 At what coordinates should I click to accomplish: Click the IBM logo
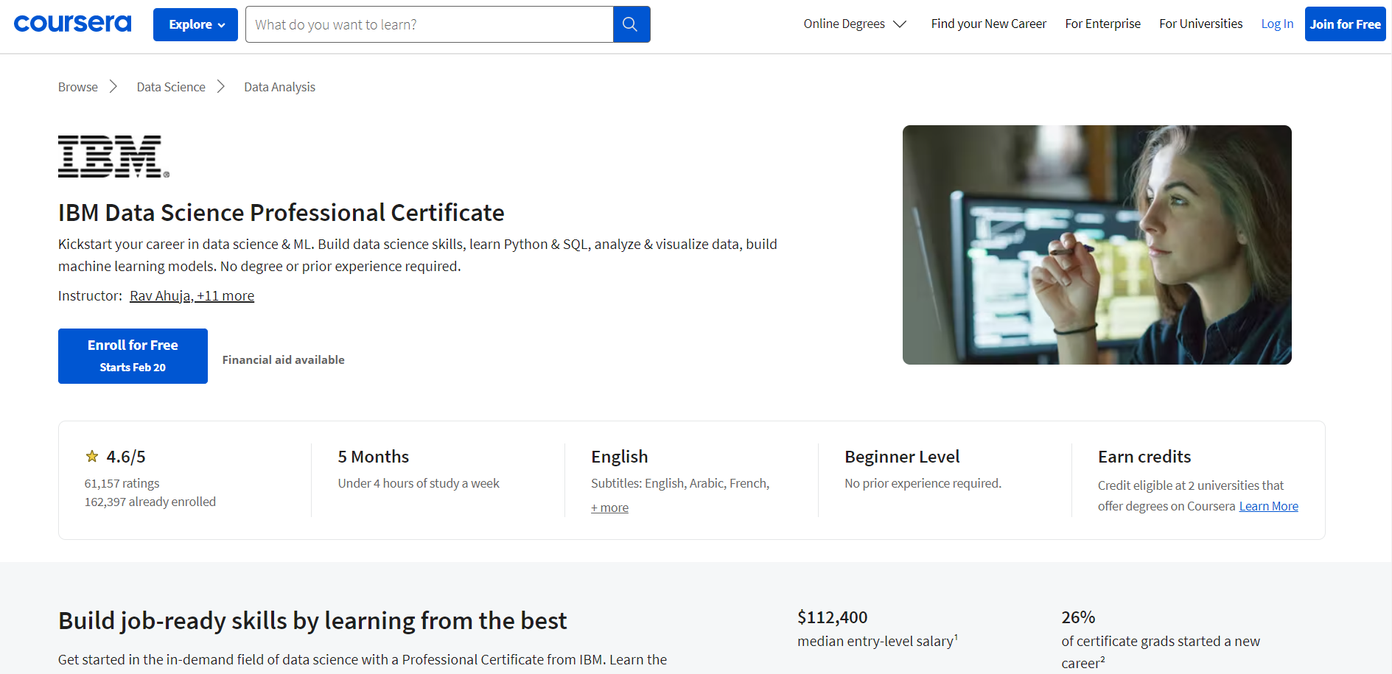pyautogui.click(x=113, y=156)
